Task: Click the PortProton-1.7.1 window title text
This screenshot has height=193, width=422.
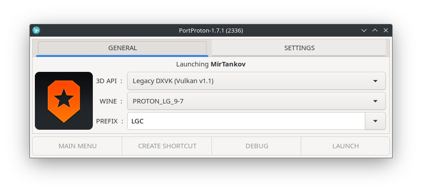Action: (211, 30)
